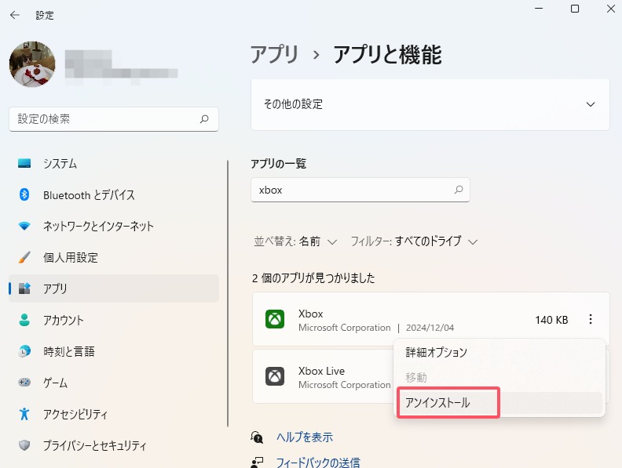Open 時刻と言語 settings label
This screenshot has height=468, width=622.
69,351
